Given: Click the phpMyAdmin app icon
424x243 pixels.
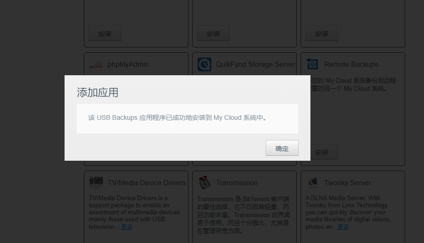Looking at the screenshot, I should 96,65.
